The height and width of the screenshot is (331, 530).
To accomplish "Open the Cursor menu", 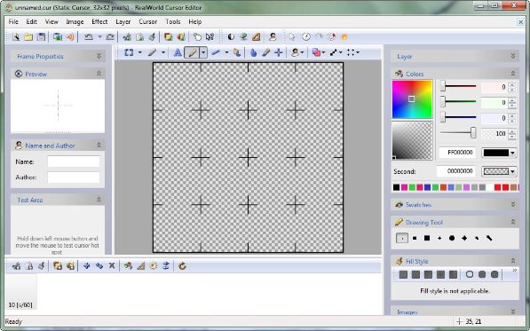I will pos(147,21).
